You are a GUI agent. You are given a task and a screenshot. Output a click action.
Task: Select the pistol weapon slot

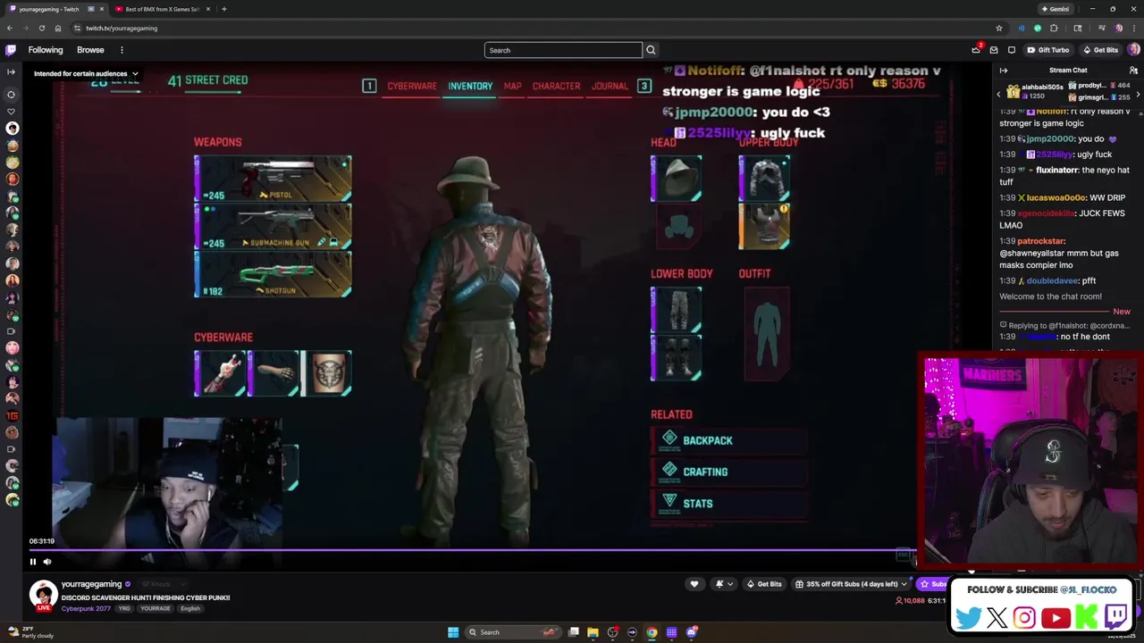pos(273,178)
